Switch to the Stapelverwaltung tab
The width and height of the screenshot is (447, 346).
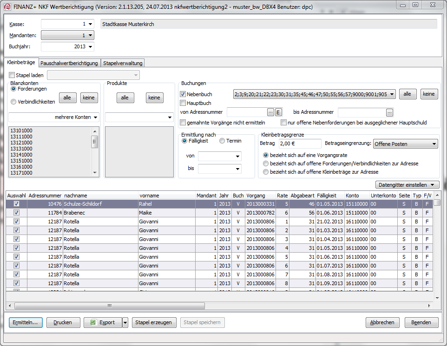pos(123,63)
